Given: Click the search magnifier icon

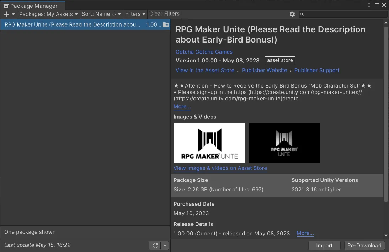Looking at the screenshot, I should [302, 14].
